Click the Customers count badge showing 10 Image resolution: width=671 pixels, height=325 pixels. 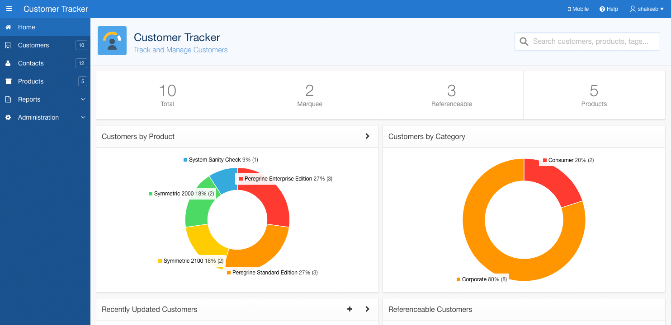pos(81,45)
